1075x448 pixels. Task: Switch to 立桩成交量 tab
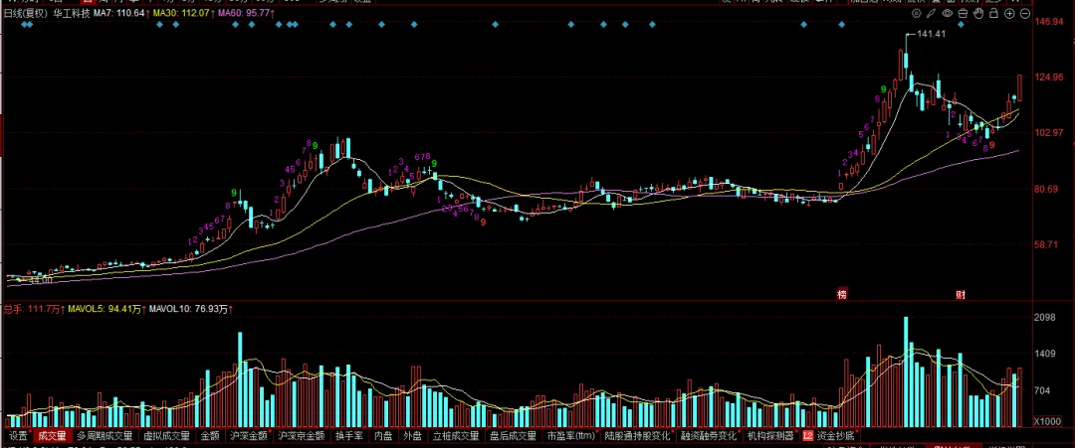coord(456,436)
